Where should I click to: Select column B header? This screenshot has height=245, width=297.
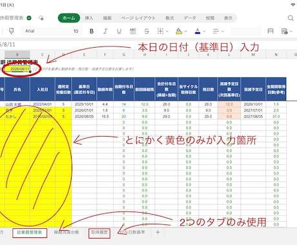coord(17,55)
